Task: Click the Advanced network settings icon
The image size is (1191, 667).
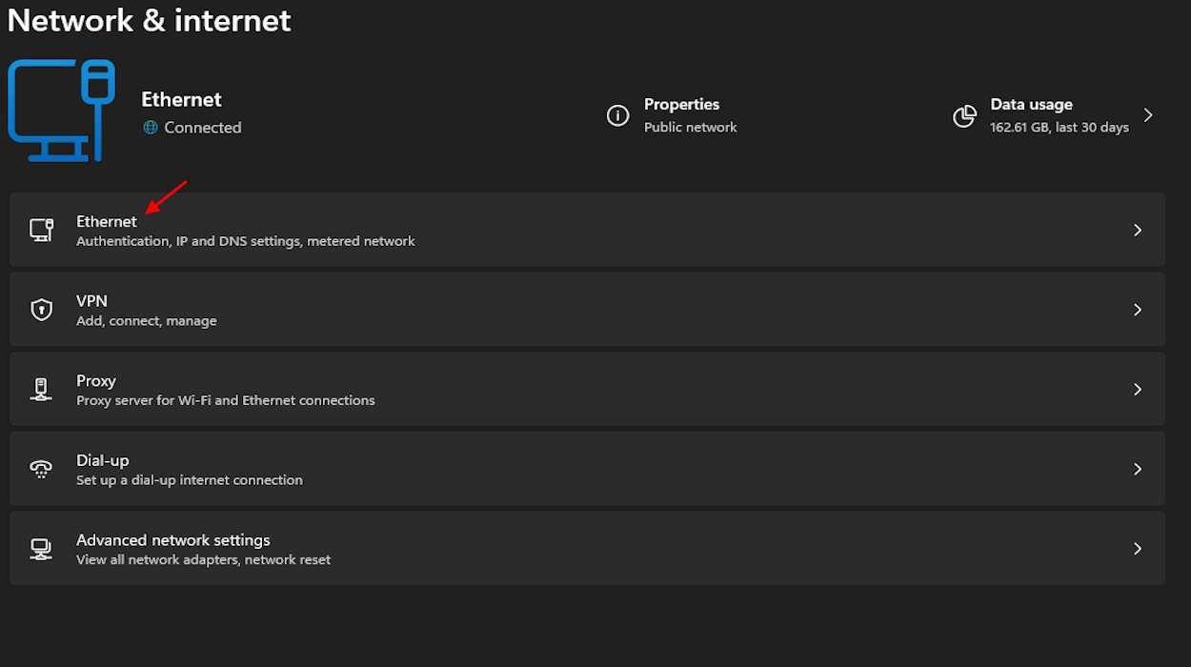Action: tap(41, 549)
